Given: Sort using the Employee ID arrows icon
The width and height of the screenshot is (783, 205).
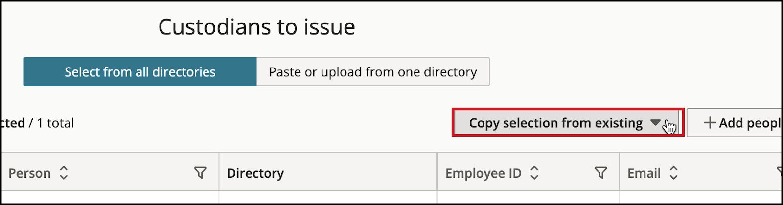Looking at the screenshot, I should pos(534,173).
